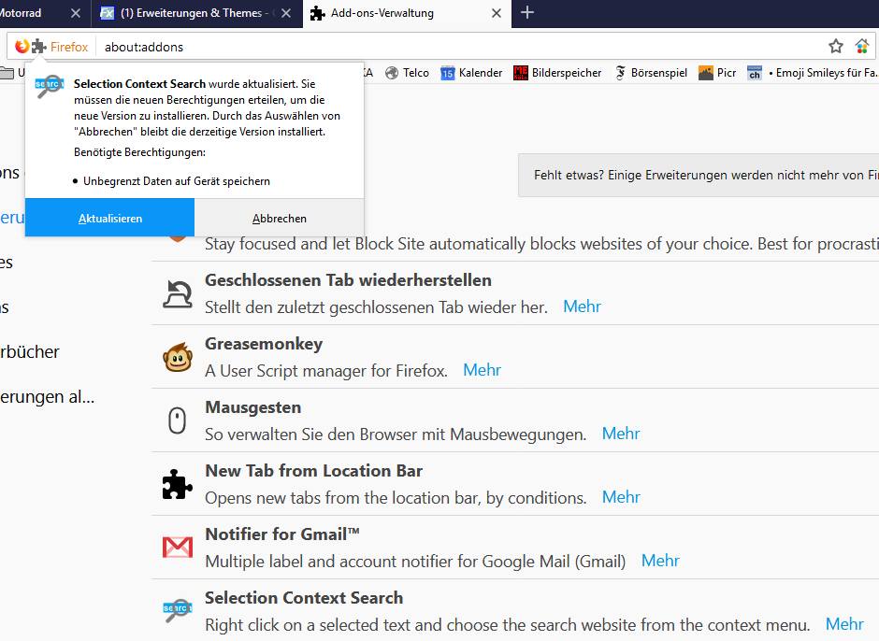This screenshot has width=879, height=641.
Task: Open a new tab with plus button
Action: click(527, 13)
